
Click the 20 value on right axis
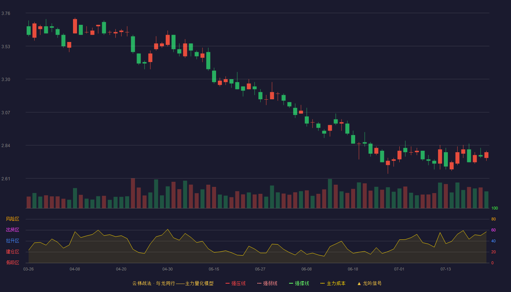(x=493, y=252)
